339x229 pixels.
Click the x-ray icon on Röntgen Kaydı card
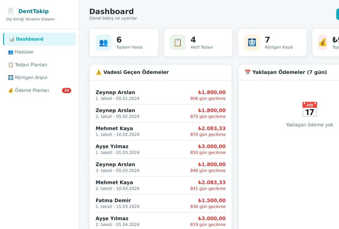click(252, 42)
